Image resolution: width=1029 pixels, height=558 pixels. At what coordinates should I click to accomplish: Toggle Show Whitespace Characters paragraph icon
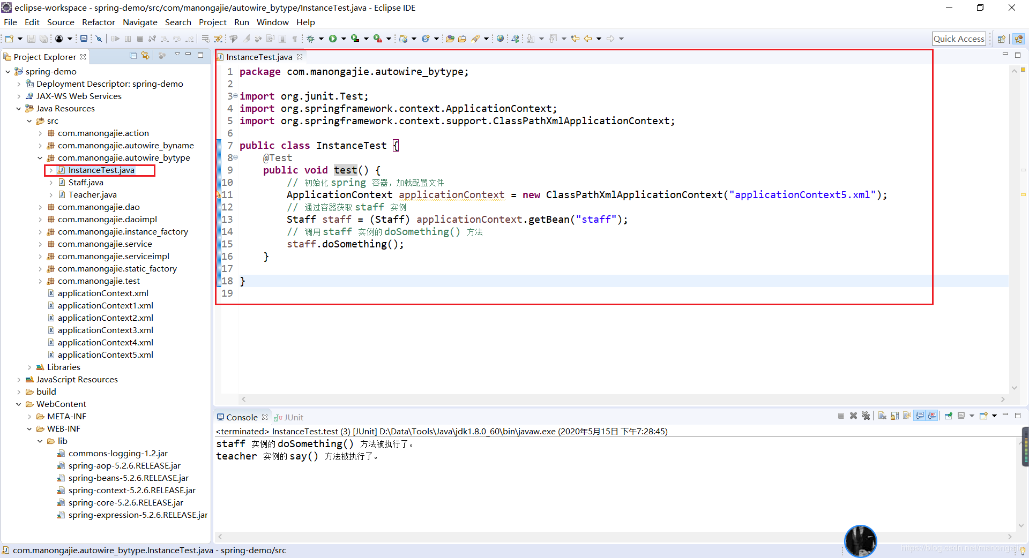click(294, 39)
